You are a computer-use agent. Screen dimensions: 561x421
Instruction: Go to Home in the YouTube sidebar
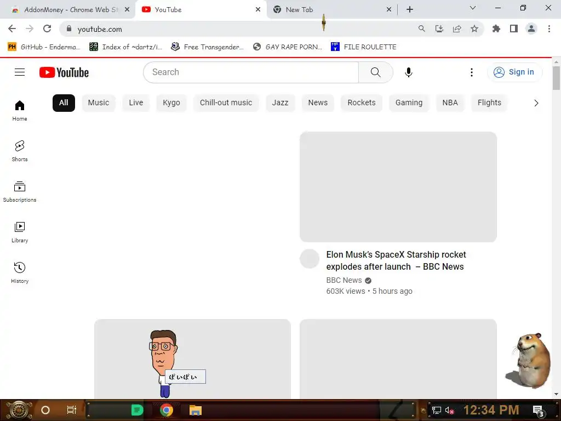(x=20, y=110)
